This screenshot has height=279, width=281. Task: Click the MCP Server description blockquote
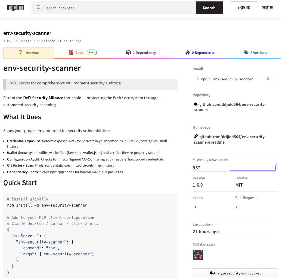(x=91, y=85)
